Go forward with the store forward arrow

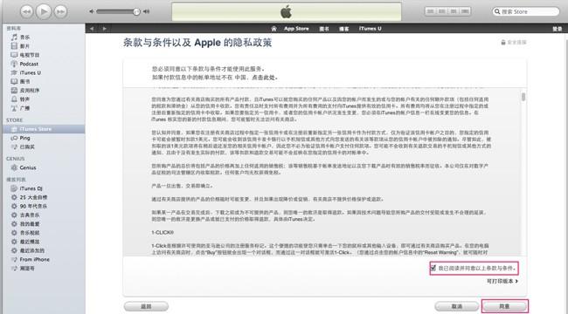coord(104,29)
